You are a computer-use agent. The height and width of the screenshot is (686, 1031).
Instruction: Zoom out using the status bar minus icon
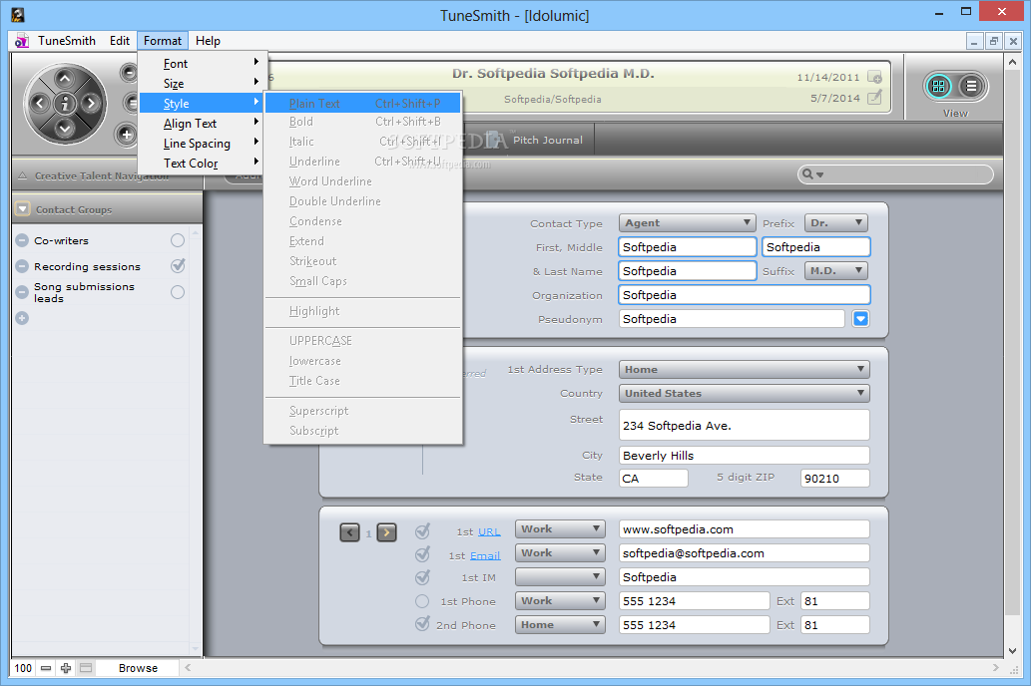click(45, 668)
